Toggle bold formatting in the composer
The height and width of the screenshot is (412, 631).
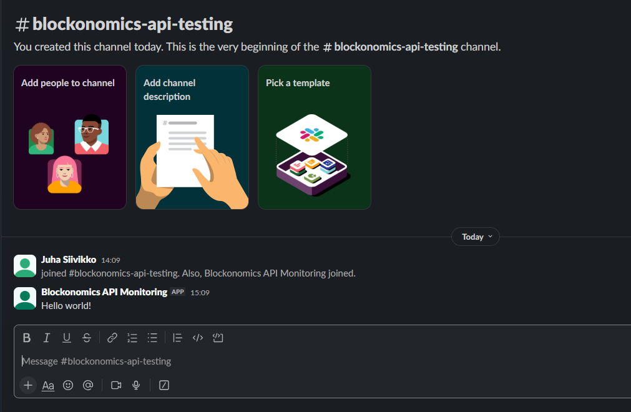point(27,338)
